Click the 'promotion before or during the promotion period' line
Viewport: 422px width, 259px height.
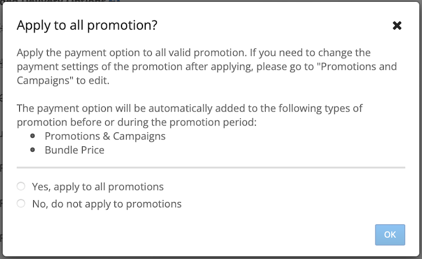pos(137,122)
